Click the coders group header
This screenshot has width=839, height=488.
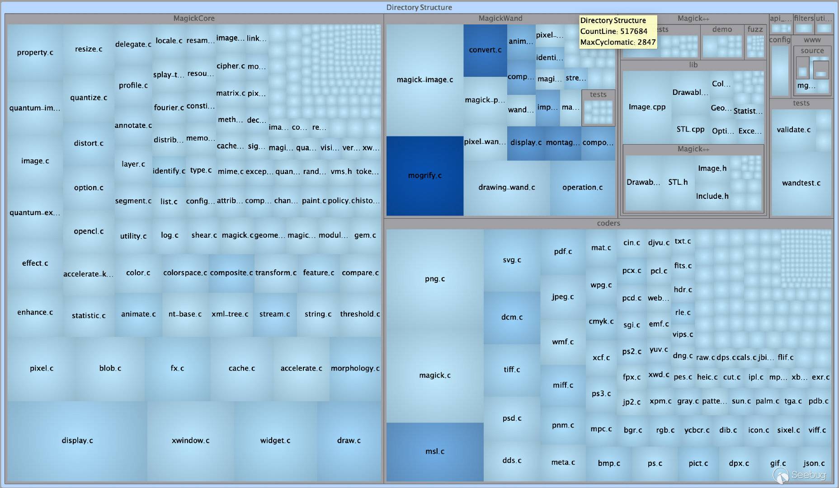click(x=608, y=224)
